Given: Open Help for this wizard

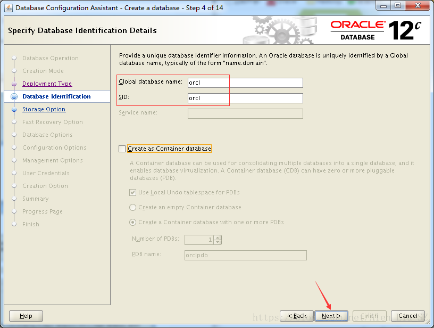Looking at the screenshot, I should pos(26,316).
